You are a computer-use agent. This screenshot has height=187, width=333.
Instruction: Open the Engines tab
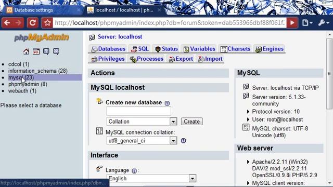270,49
